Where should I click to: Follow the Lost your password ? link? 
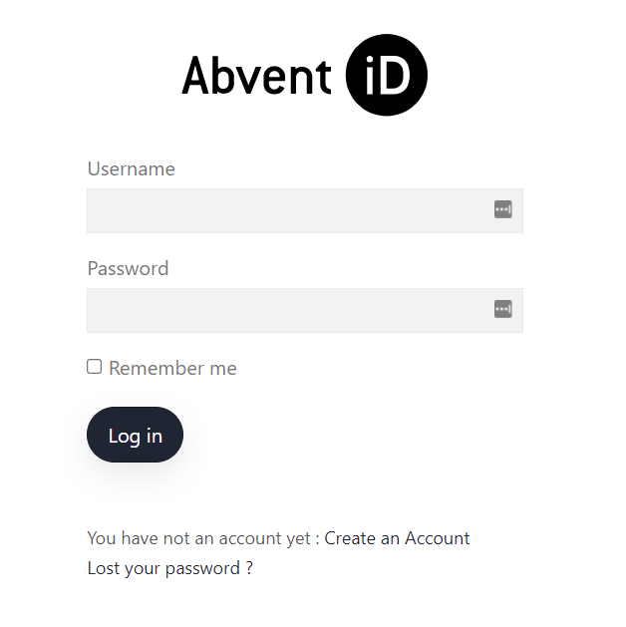170,568
